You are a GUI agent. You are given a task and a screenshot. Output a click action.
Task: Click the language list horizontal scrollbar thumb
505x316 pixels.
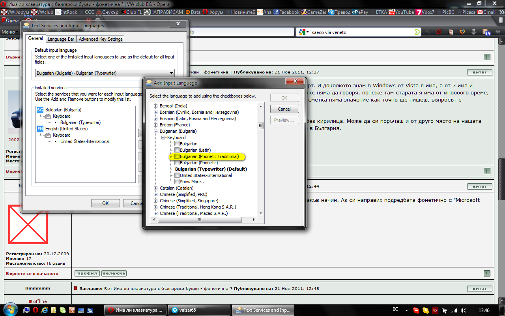point(199,220)
